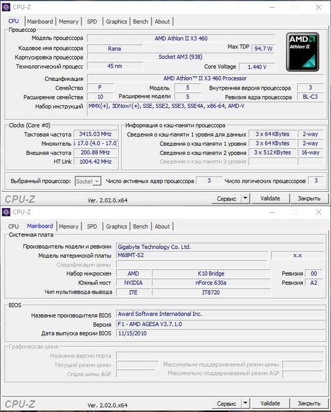The height and width of the screenshot is (412, 331).
Task: Open SPD tab in upper CPU-Z window
Action: [92, 22]
